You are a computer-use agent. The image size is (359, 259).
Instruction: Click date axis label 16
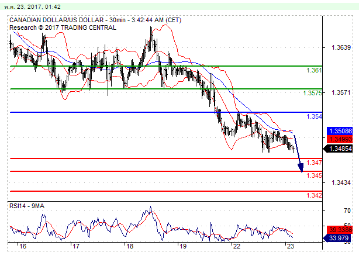pos(23,246)
